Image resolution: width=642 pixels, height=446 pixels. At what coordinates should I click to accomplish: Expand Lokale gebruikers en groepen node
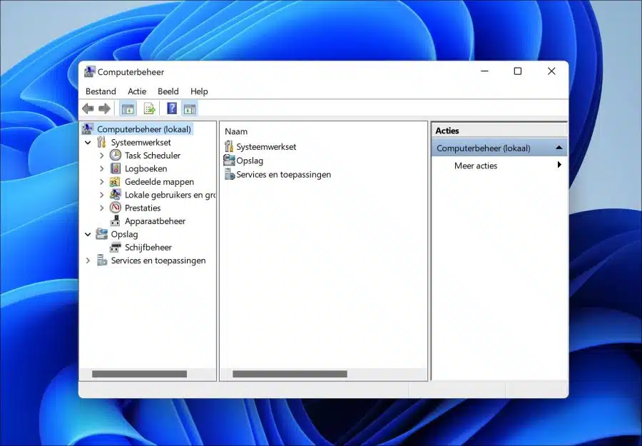[x=101, y=195]
